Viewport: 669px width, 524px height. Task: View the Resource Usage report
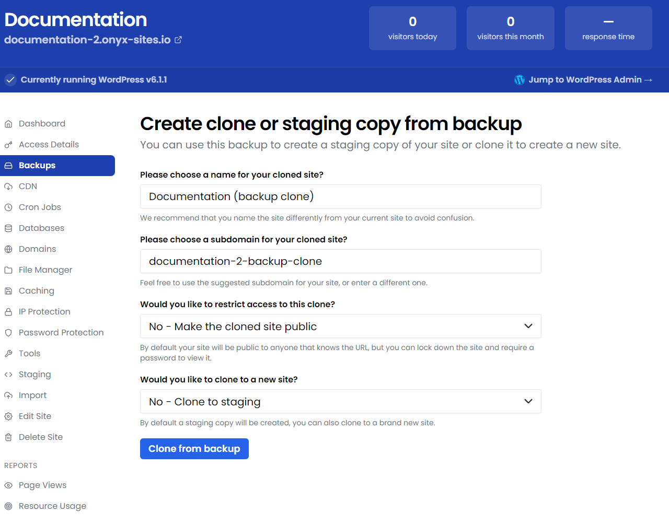57,506
